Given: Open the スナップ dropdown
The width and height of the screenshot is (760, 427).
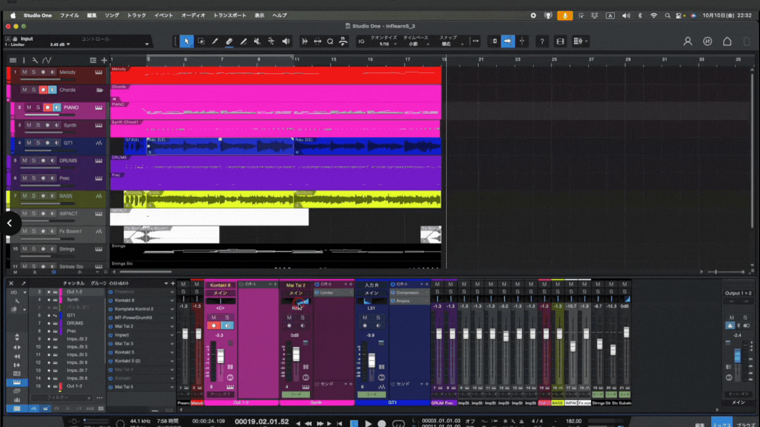Looking at the screenshot, I should [449, 44].
